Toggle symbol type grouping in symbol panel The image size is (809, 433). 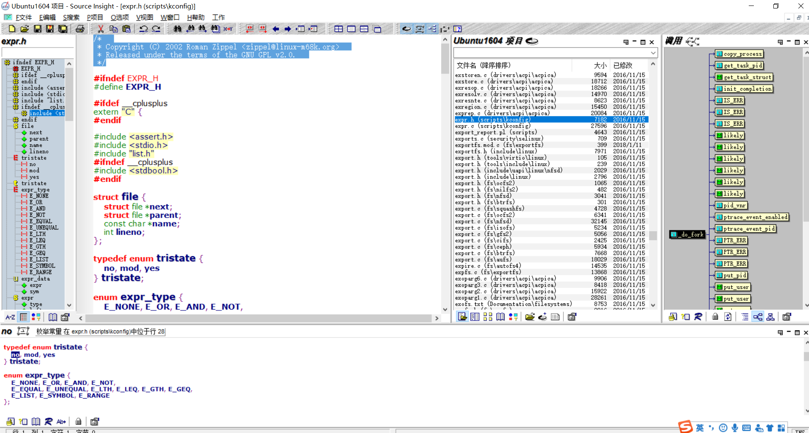(x=36, y=317)
